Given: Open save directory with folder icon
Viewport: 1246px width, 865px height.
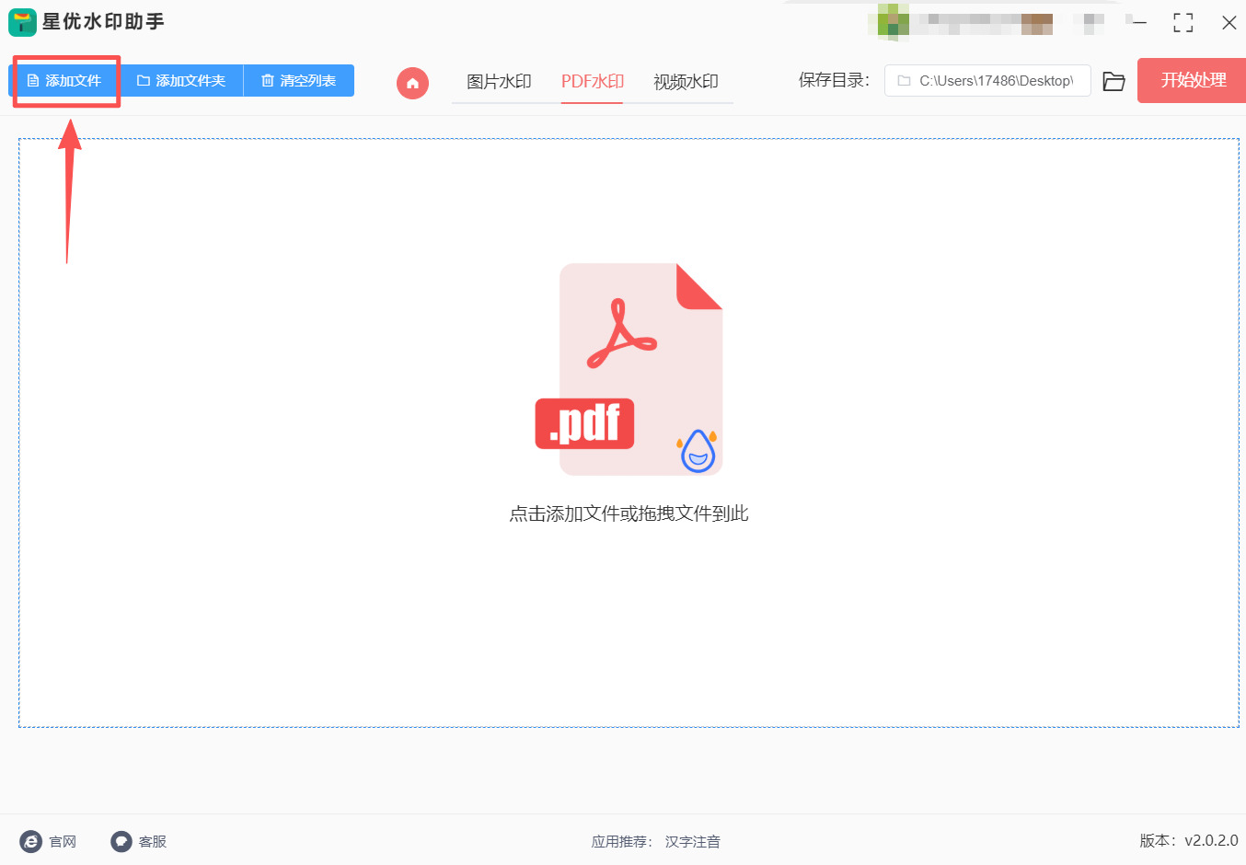Looking at the screenshot, I should [1114, 81].
